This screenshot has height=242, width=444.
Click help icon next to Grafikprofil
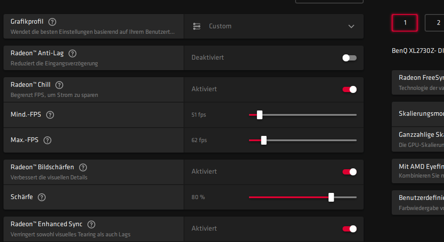tap(53, 21)
